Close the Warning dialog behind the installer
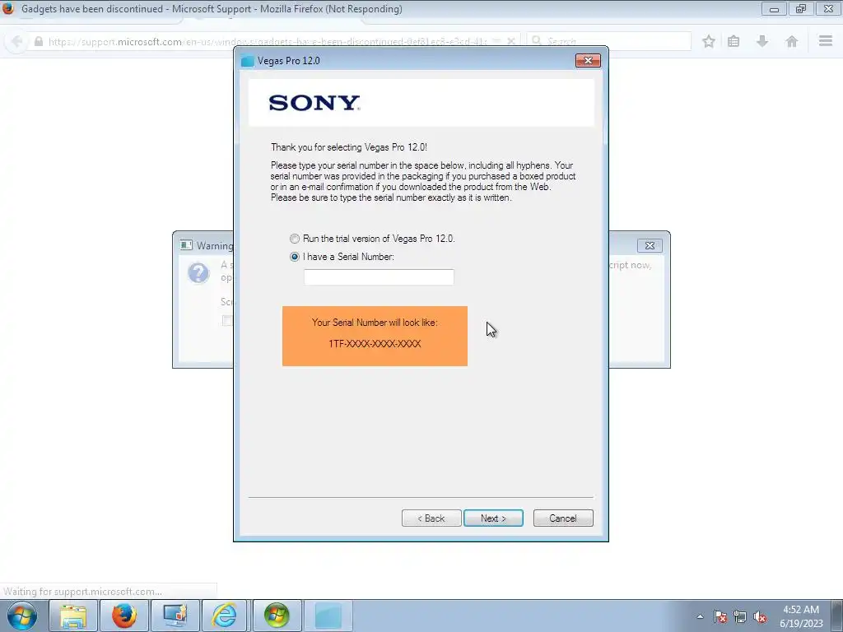Image resolution: width=843 pixels, height=632 pixels. click(x=650, y=245)
